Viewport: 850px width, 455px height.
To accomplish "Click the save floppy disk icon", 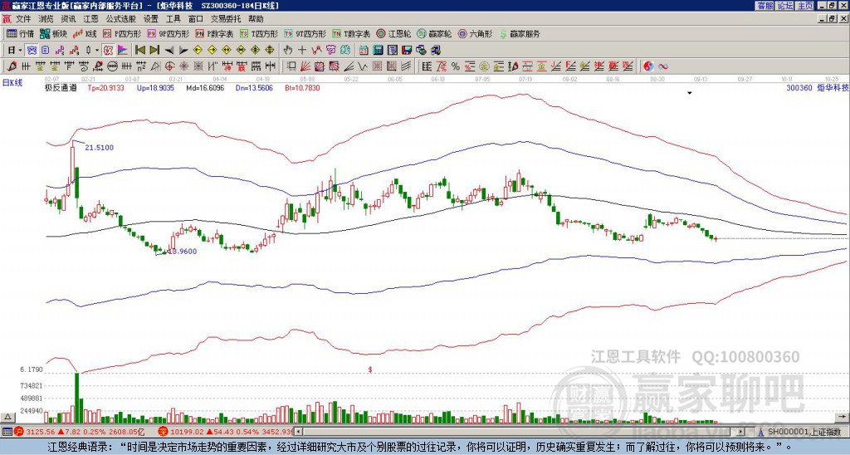I will (407, 50).
